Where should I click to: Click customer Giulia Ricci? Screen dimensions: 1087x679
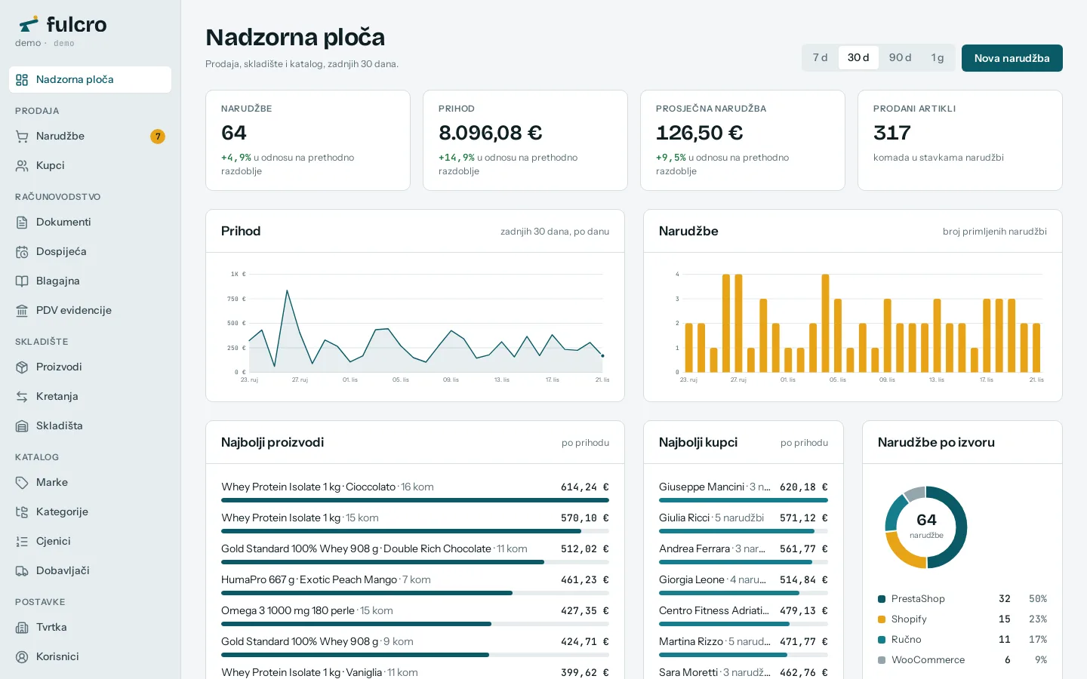point(744,524)
